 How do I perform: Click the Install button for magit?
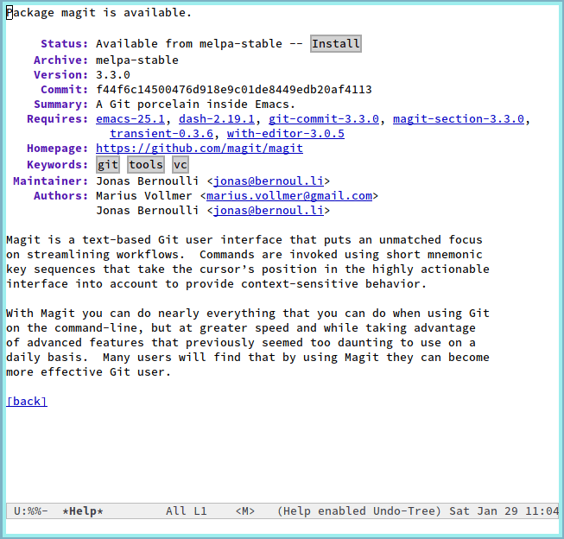336,43
